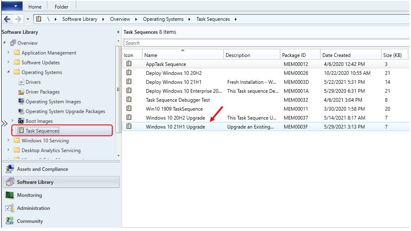
Task: Open the Drivers node icon
Action: (21, 82)
